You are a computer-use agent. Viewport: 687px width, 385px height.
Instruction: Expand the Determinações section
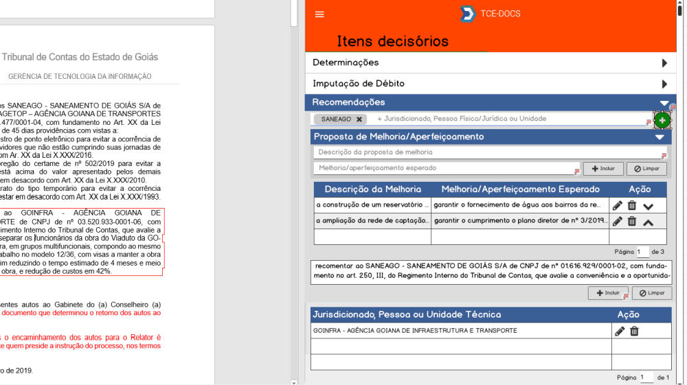(664, 63)
